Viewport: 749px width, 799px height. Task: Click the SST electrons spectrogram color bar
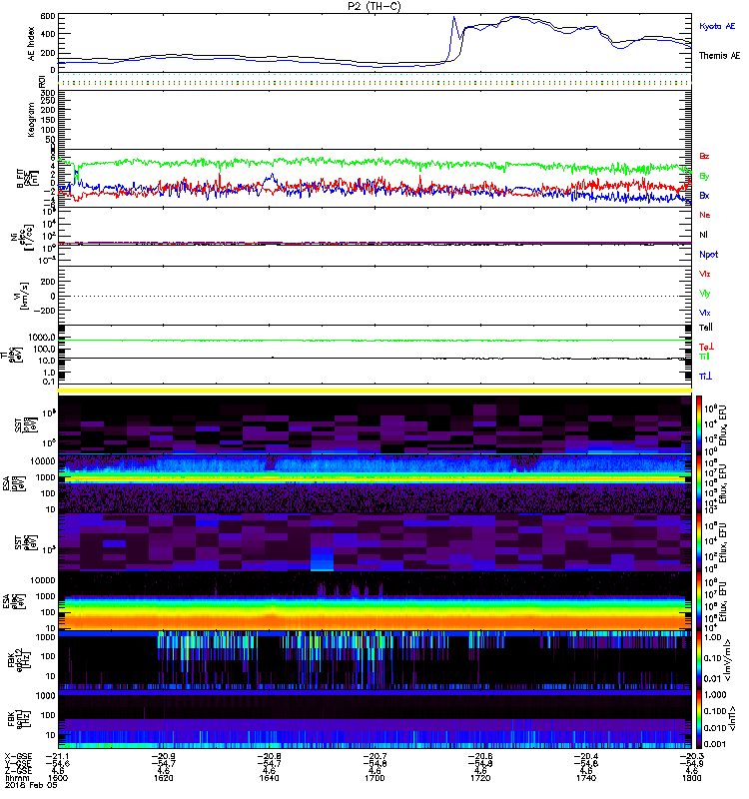[x=699, y=542]
